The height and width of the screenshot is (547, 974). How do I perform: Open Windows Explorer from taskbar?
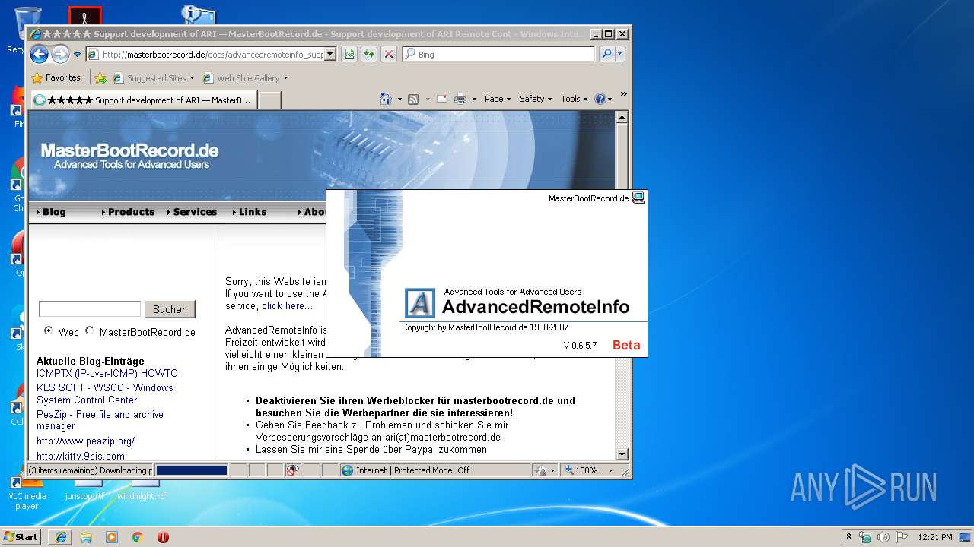(x=86, y=536)
